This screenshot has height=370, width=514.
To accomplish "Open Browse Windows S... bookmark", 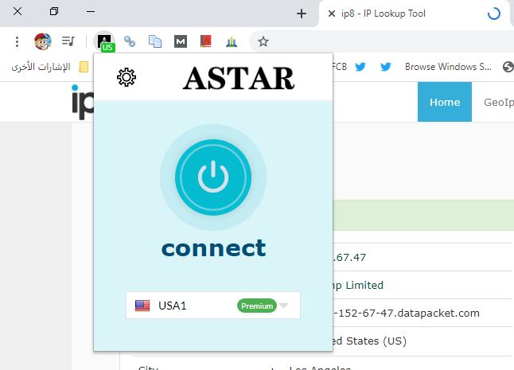I will [x=448, y=67].
